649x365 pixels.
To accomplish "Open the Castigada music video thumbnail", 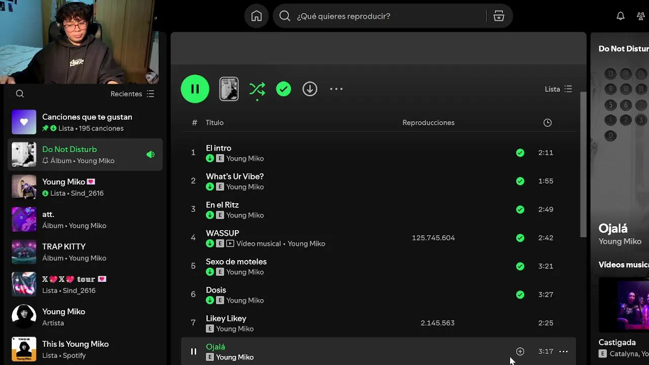I will (624, 304).
